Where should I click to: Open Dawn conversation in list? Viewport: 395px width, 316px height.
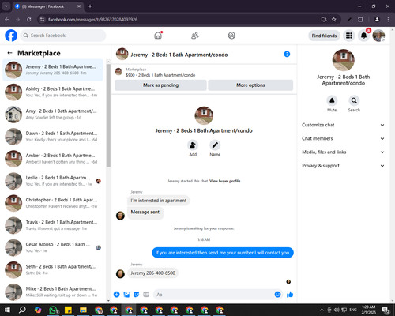[53, 137]
